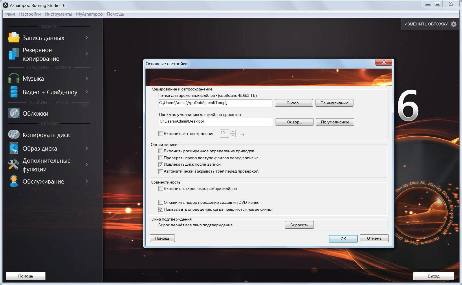Click the Обложки disc cover icon
The image size is (462, 285).
[x=14, y=113]
